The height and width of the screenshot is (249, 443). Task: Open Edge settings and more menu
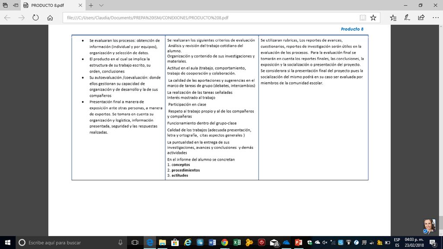tap(436, 17)
